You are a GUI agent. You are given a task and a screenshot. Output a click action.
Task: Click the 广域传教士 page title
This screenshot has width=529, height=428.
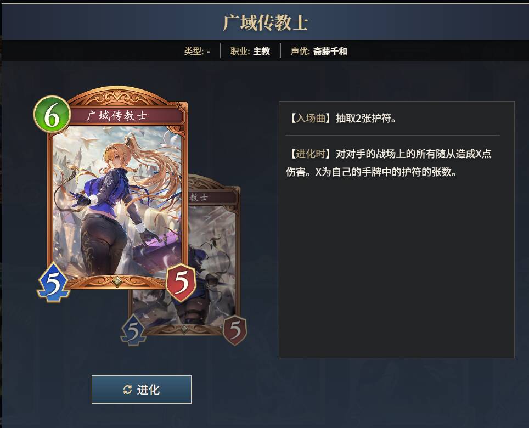coord(265,22)
